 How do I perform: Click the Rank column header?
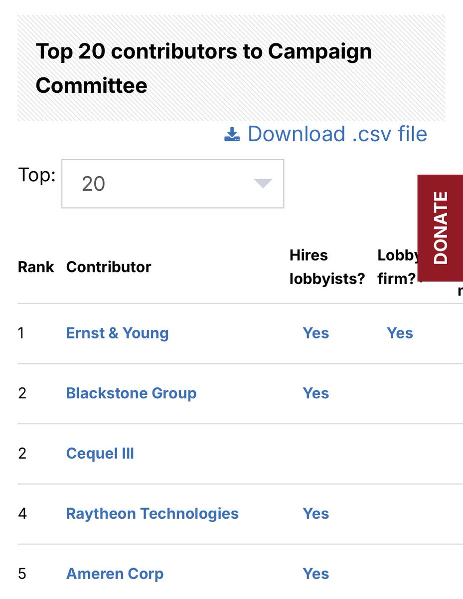(x=36, y=267)
